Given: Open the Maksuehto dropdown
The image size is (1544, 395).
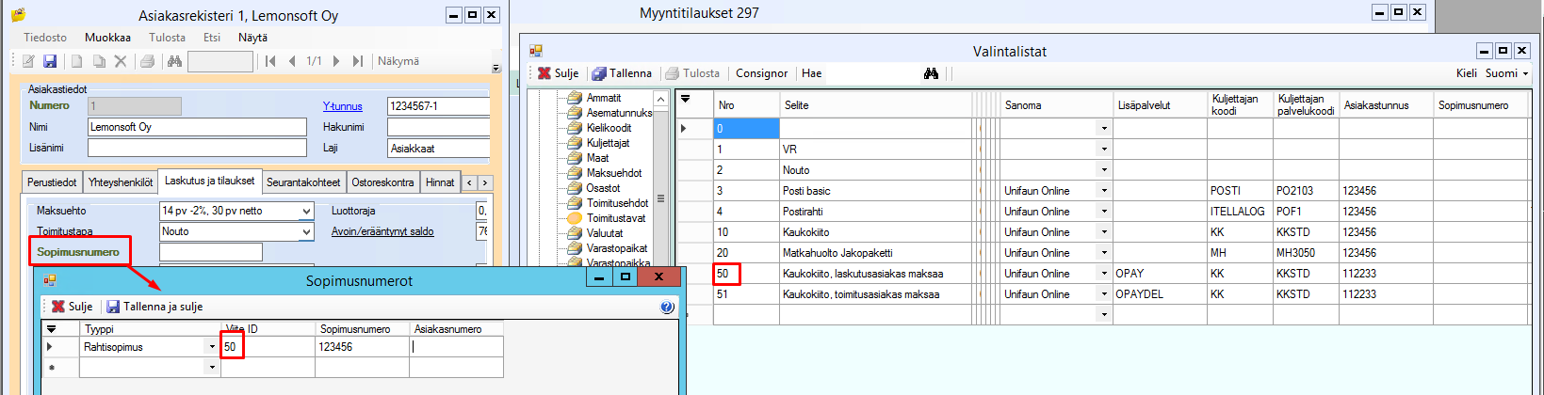Looking at the screenshot, I should (x=306, y=211).
